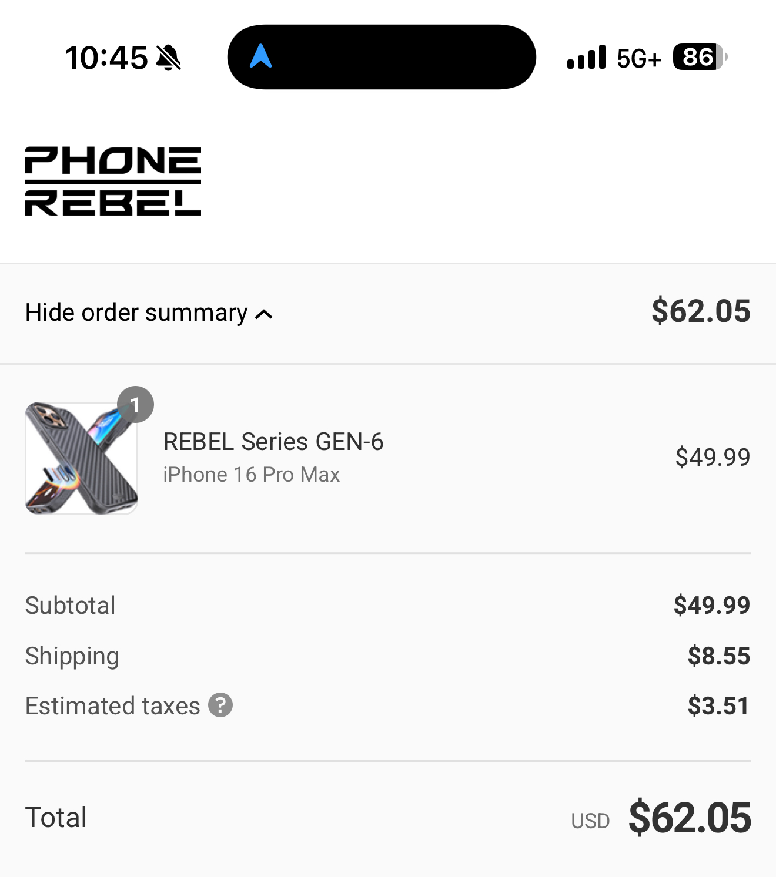The height and width of the screenshot is (877, 776).
Task: Open the REBEL Series GEN-6 product thumbnail
Action: pos(81,458)
